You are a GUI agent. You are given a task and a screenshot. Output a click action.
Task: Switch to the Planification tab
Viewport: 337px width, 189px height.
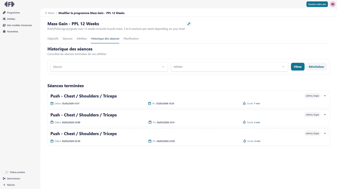(x=131, y=39)
